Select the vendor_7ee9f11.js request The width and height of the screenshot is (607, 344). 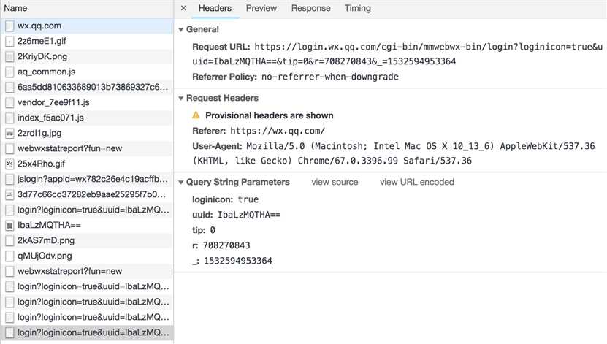pyautogui.click(x=87, y=102)
